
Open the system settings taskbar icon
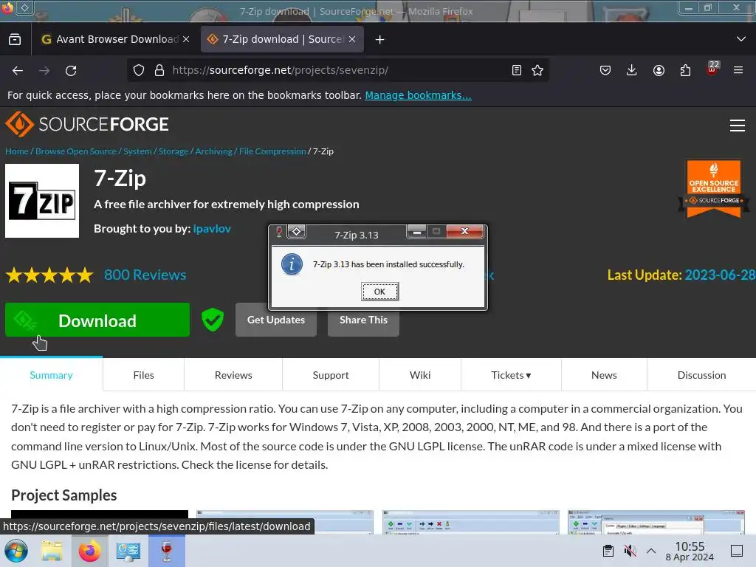128,551
